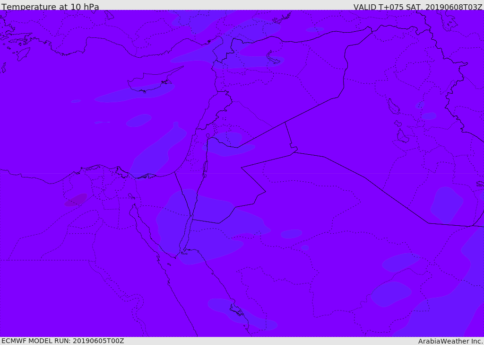Click the 'ArabiaWeather Inc.' credit text
484x345 pixels.
[450, 341]
